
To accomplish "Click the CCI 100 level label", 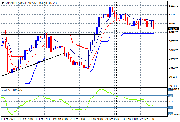I will (170, 95).
